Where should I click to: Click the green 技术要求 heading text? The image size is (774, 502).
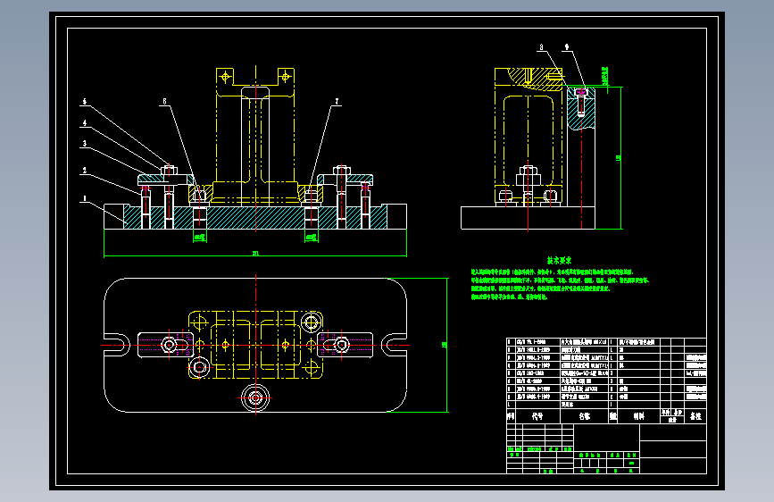click(x=559, y=260)
